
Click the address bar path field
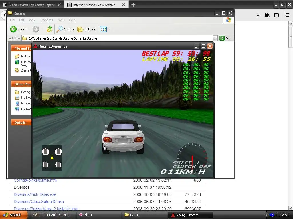pyautogui.click(x=117, y=38)
